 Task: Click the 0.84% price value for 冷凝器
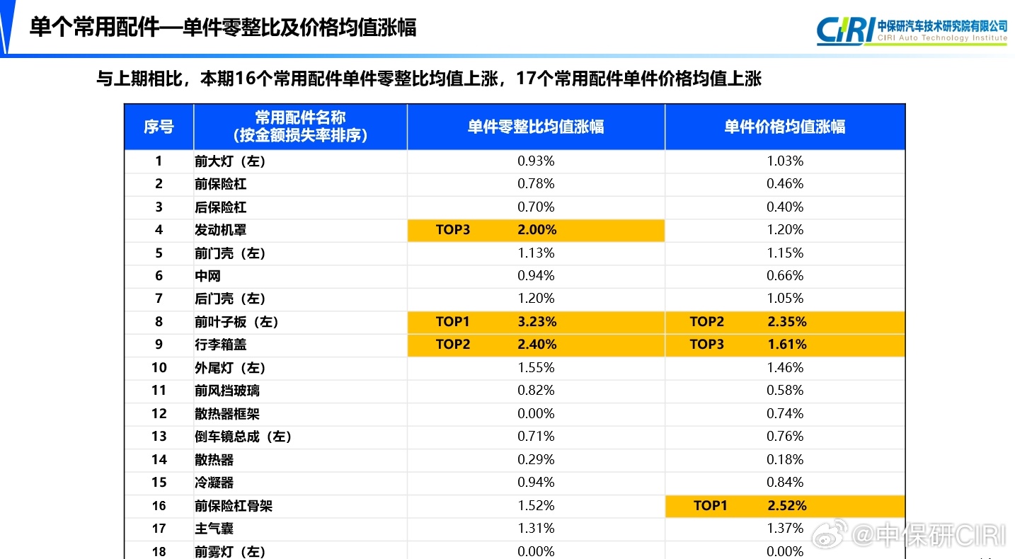coord(785,483)
